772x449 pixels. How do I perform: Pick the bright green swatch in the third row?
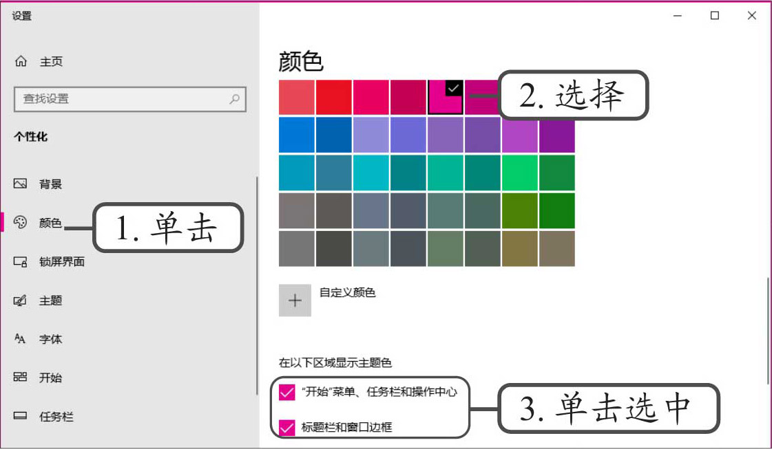pos(520,173)
